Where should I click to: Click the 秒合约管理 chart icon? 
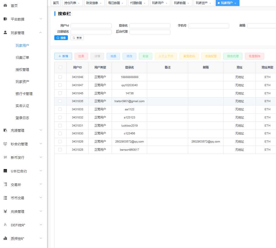5,144
